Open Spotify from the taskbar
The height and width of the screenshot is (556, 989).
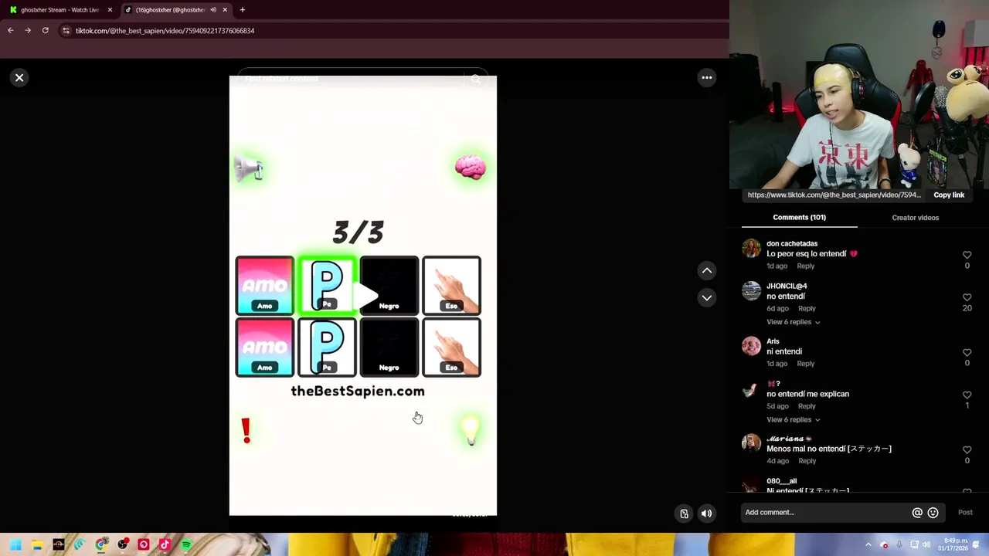[x=186, y=545]
